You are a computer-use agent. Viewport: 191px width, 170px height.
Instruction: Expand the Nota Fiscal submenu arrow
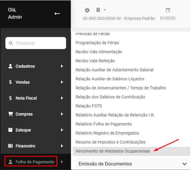(62, 98)
